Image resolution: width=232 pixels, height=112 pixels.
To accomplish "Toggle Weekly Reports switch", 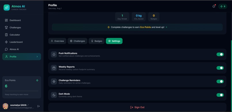I will (x=220, y=68).
